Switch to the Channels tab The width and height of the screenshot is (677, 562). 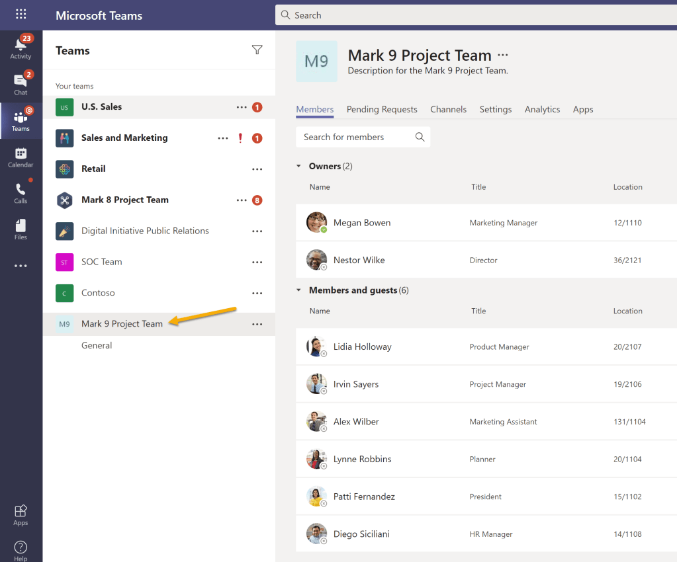pos(448,109)
